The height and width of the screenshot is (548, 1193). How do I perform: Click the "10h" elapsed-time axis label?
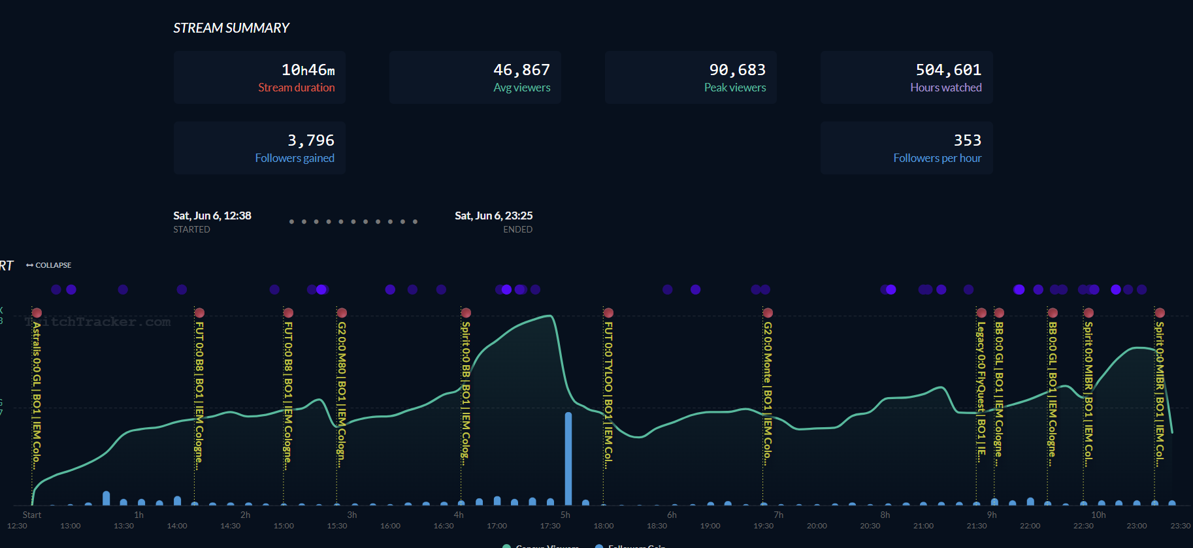click(x=1098, y=515)
